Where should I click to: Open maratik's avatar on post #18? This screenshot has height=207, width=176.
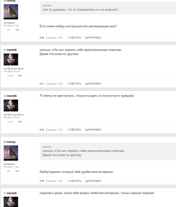click(x=11, y=106)
